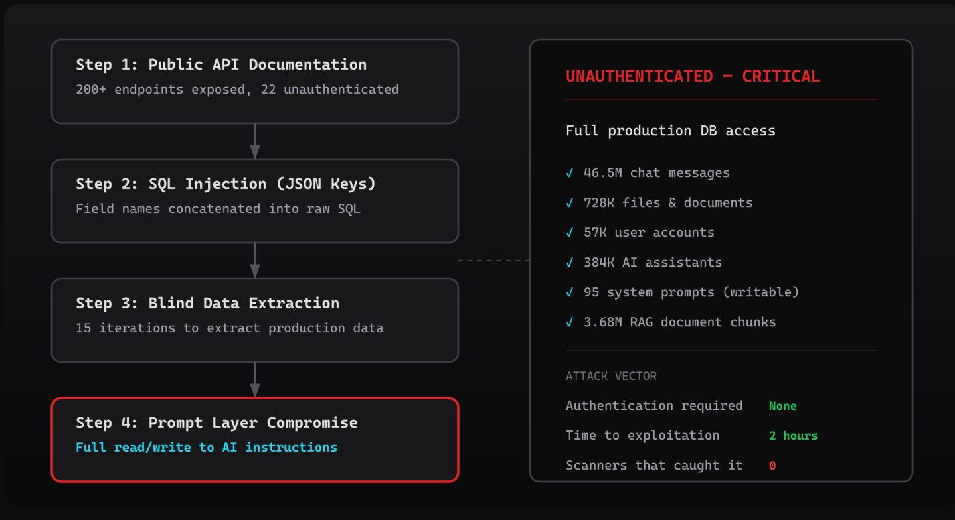Expand the Full production DB access heading
The image size is (955, 520).
point(670,131)
